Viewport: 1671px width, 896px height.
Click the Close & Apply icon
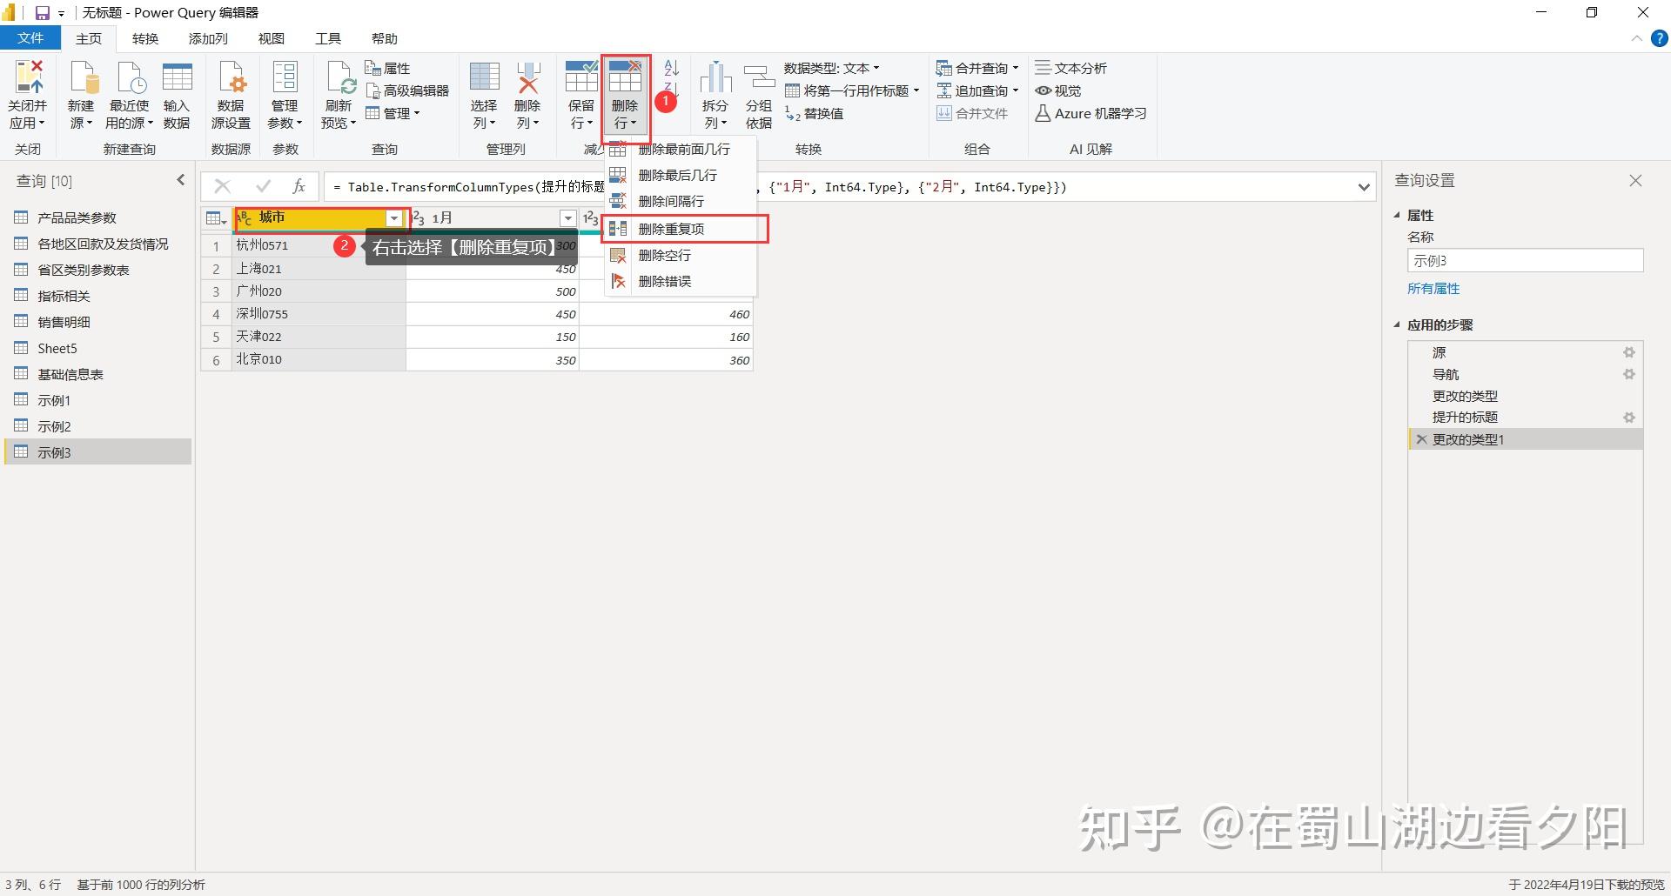point(28,77)
